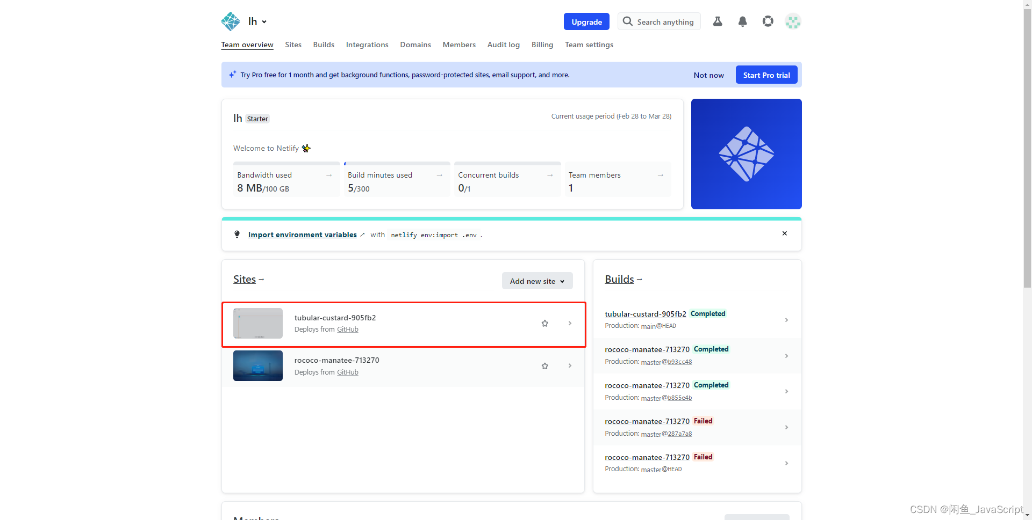Click the lightbulb tip icon
The image size is (1032, 520).
(237, 235)
